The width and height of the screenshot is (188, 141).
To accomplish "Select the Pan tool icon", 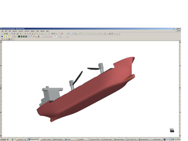I will pos(30,34).
